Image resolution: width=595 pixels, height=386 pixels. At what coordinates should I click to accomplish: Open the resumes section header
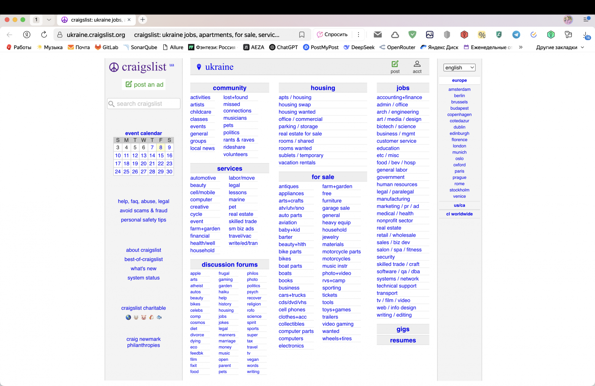403,340
